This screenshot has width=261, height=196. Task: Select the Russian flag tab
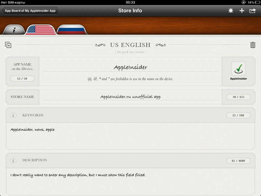point(72,30)
